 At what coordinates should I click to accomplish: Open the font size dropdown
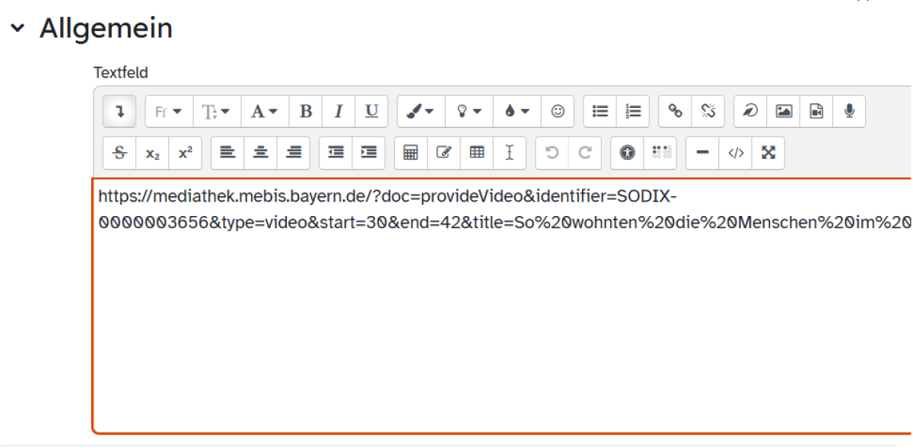click(x=217, y=111)
